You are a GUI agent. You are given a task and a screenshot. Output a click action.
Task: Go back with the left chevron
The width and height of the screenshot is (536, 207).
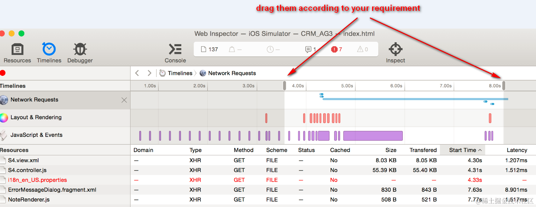137,73
